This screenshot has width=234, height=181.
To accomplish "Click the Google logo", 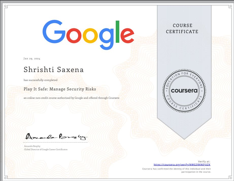I will (x=88, y=35).
